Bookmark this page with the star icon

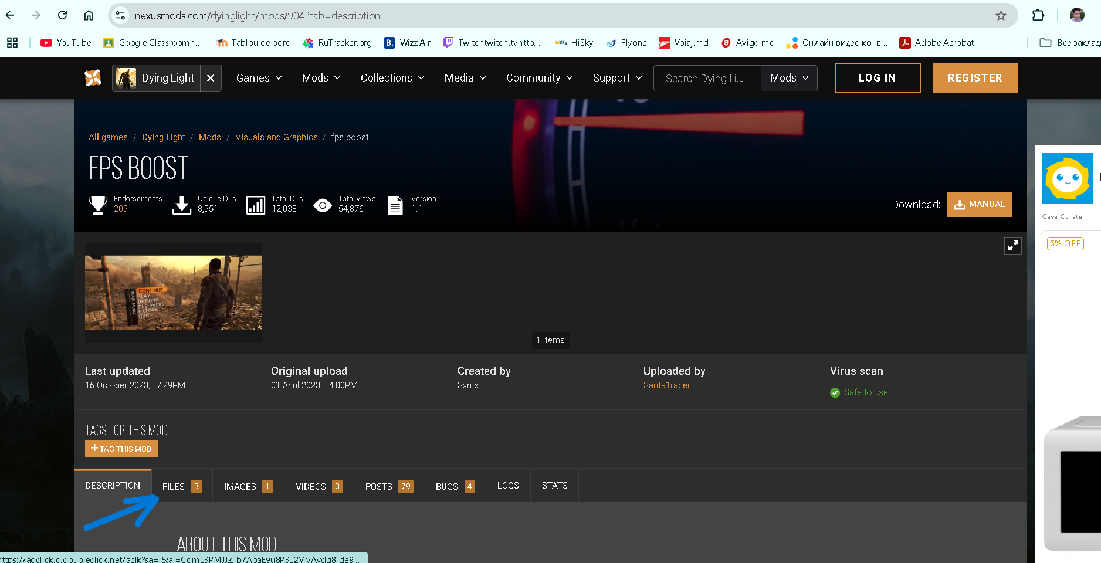[1001, 16]
